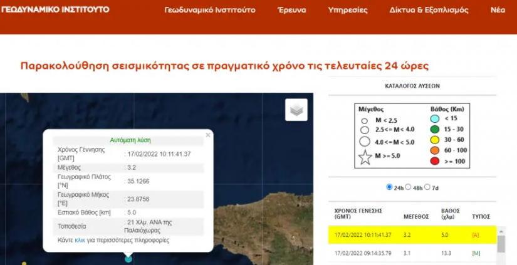Open the Γεωδυναμικό Ινστιτούτο nav menu item
517x265 pixels.
point(211,11)
